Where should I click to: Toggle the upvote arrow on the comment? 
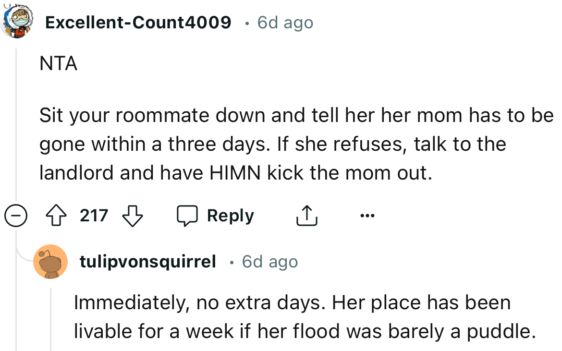[x=57, y=216]
